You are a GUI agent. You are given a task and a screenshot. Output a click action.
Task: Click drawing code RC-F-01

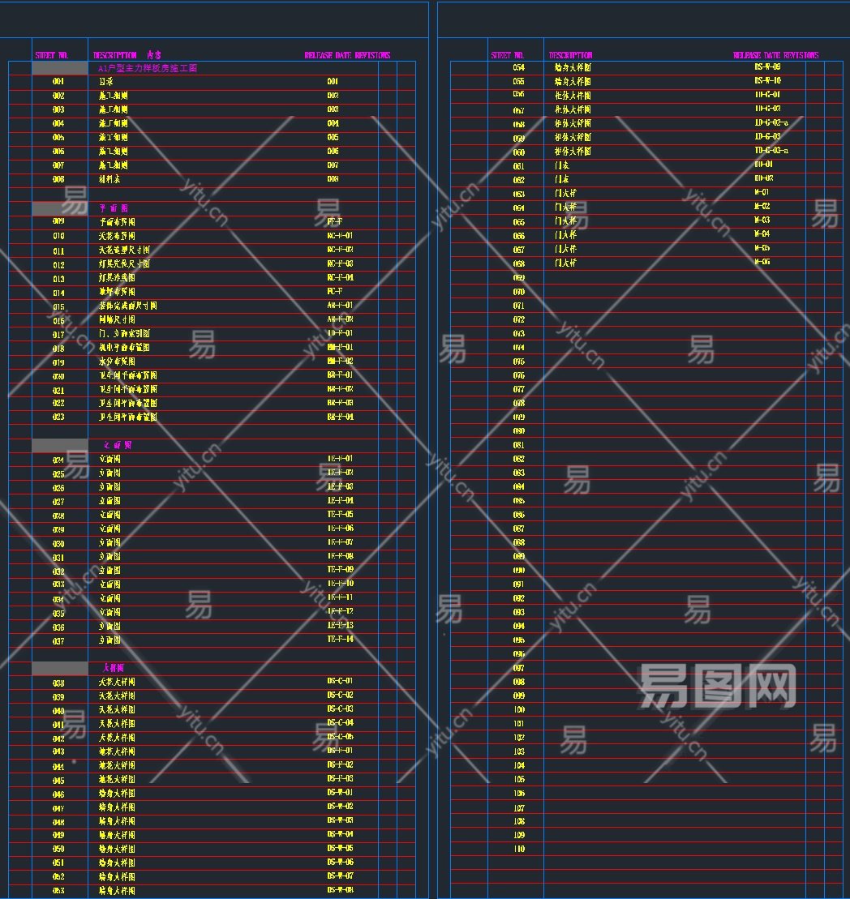(x=340, y=236)
